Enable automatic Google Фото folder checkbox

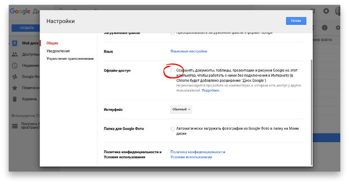click(x=173, y=129)
